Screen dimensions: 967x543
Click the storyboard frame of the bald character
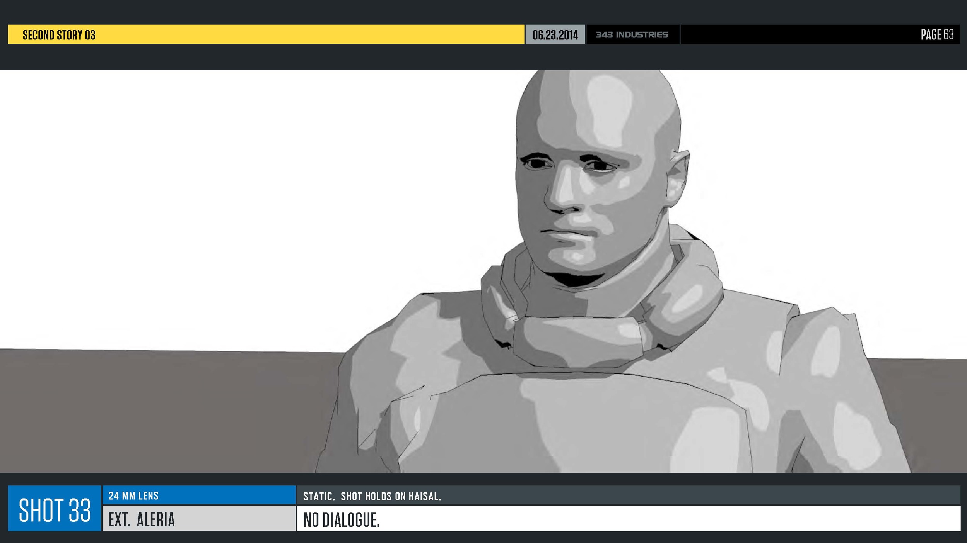click(x=483, y=271)
